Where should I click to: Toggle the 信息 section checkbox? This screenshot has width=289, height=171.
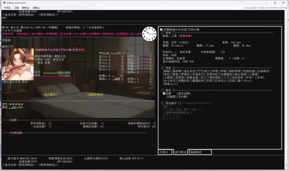point(163,33)
